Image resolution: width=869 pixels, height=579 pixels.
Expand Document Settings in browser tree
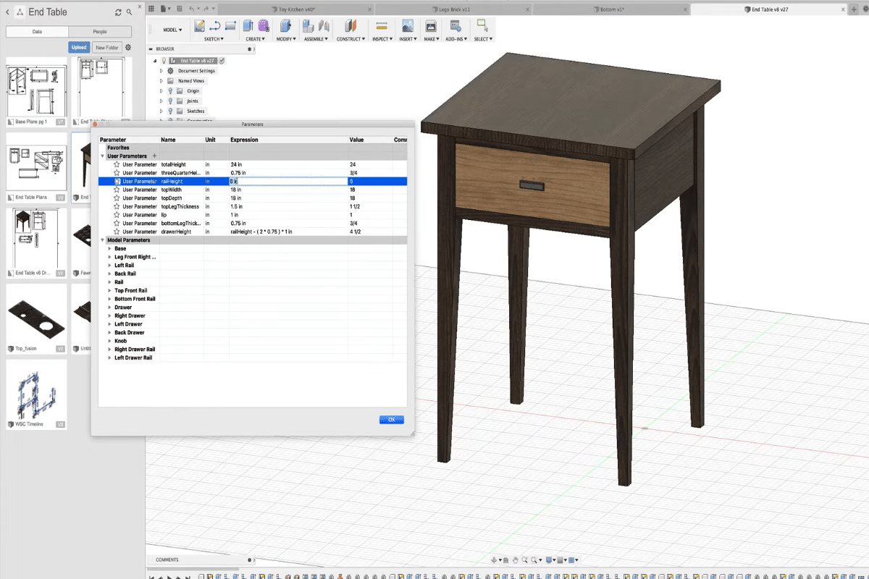(x=161, y=71)
